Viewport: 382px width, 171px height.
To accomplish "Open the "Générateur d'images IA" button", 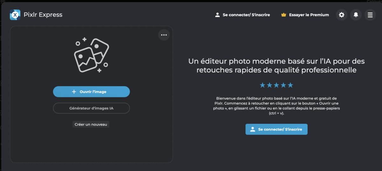I will (91, 108).
